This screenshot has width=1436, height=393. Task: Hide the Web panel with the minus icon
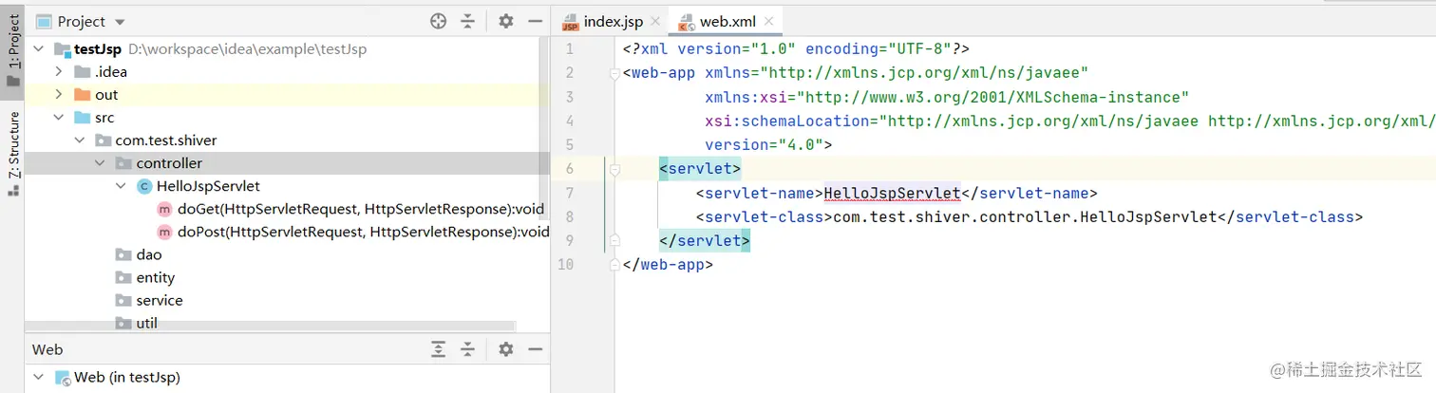pyautogui.click(x=535, y=349)
